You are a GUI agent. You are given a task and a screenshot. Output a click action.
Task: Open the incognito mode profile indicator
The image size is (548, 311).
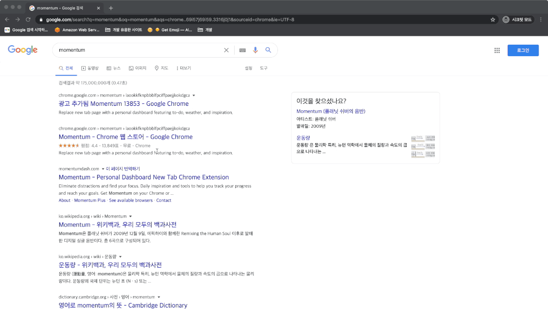point(518,19)
